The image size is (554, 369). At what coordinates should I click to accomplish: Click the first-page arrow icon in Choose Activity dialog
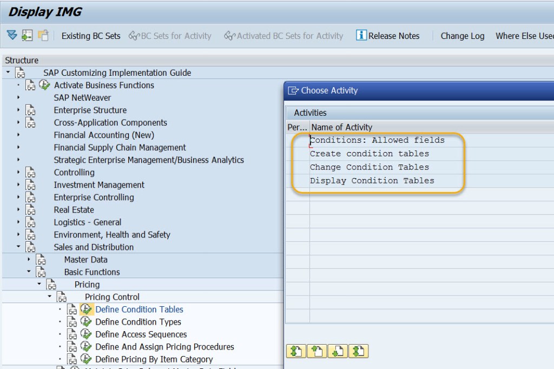pyautogui.click(x=295, y=351)
